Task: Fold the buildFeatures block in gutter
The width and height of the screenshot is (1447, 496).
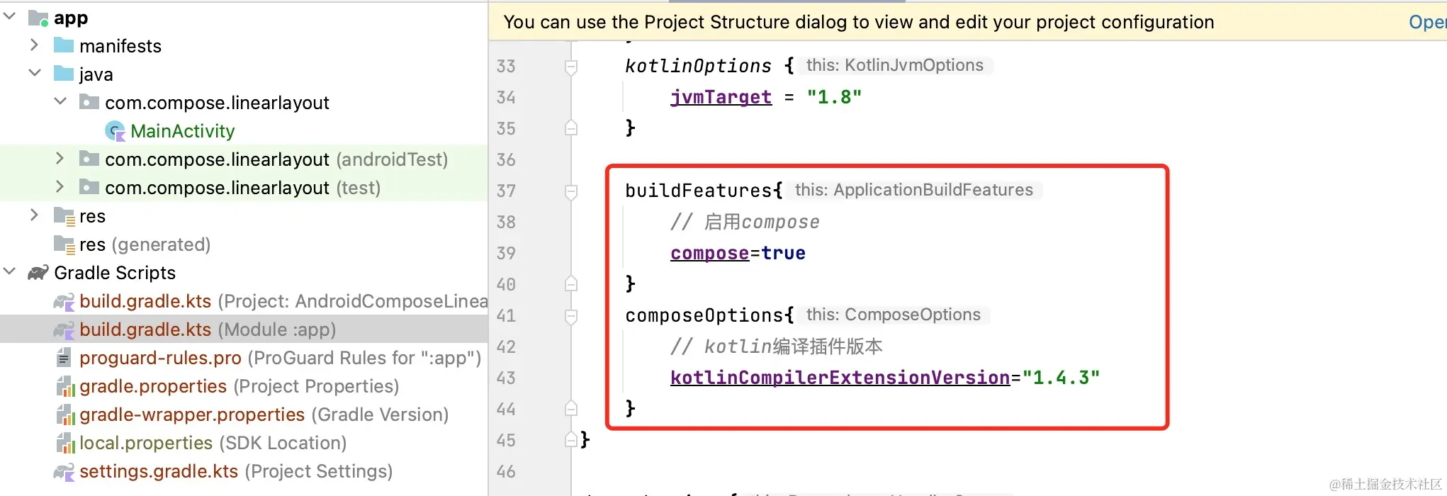Action: 571,191
